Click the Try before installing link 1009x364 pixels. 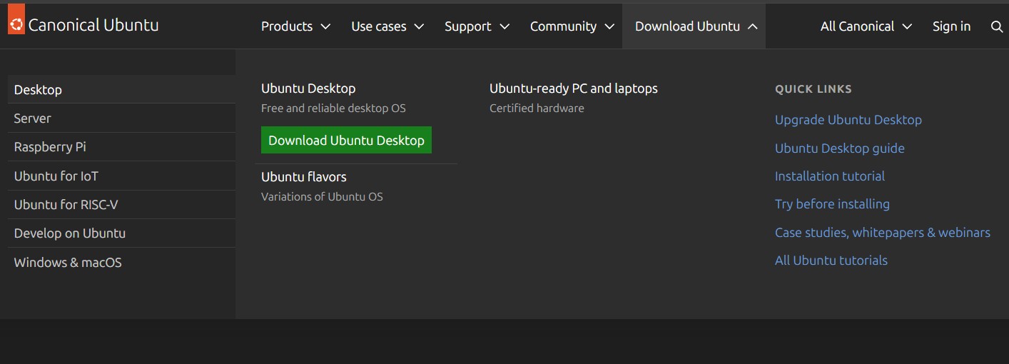click(x=832, y=204)
